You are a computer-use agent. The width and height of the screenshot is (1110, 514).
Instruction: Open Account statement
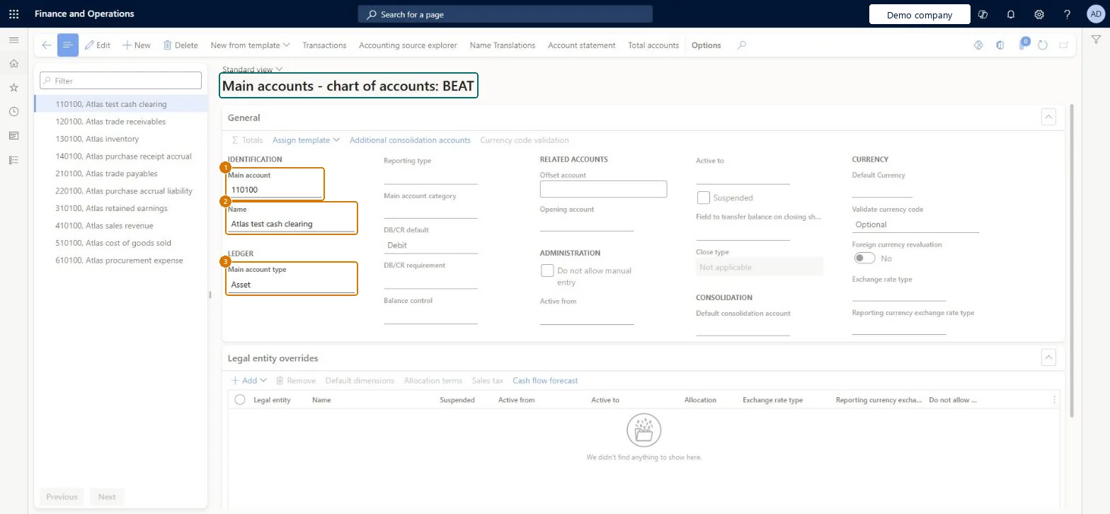tap(581, 45)
